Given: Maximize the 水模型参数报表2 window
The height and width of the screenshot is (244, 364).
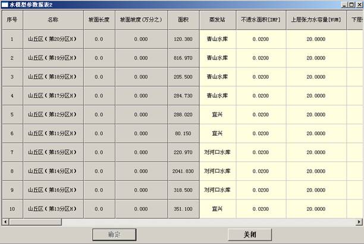Looking at the screenshot, I should (x=351, y=4).
